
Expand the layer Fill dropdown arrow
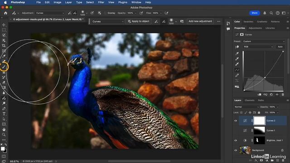coord(278,113)
